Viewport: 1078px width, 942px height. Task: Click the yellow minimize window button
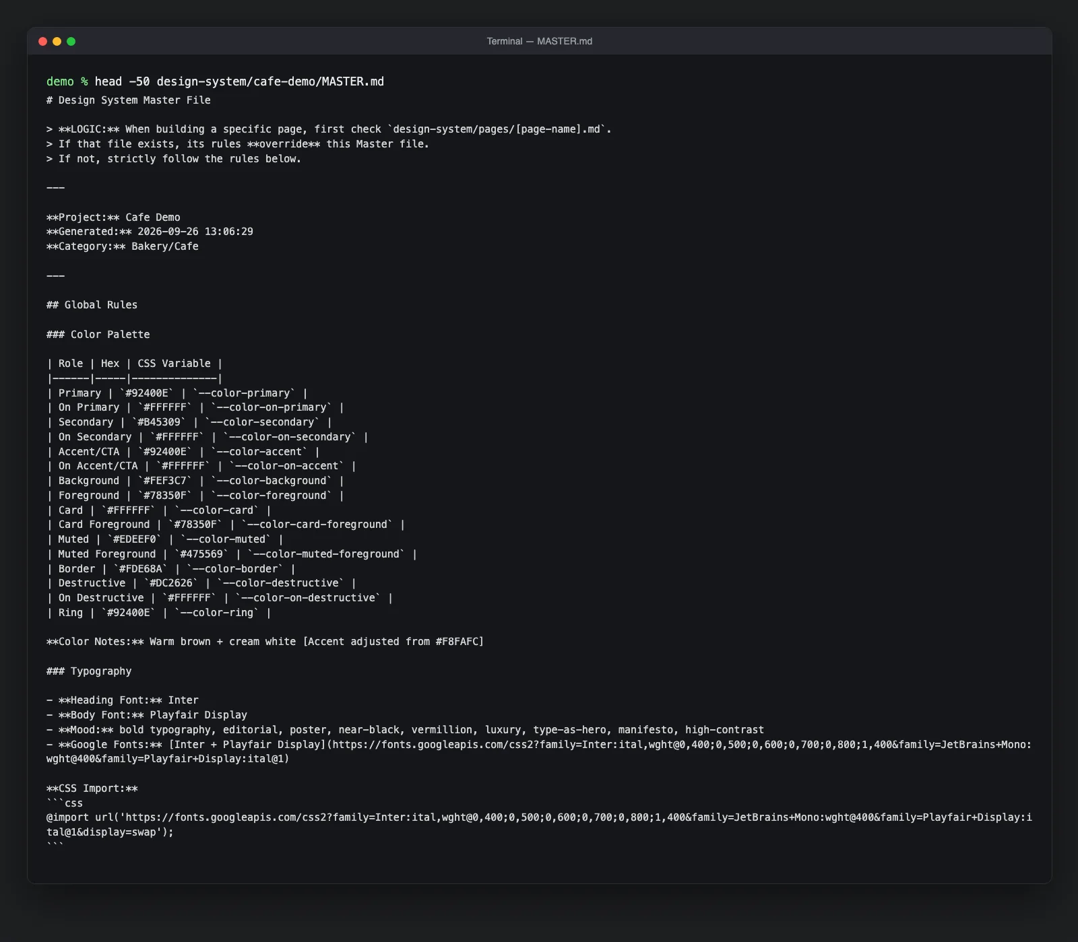57,41
